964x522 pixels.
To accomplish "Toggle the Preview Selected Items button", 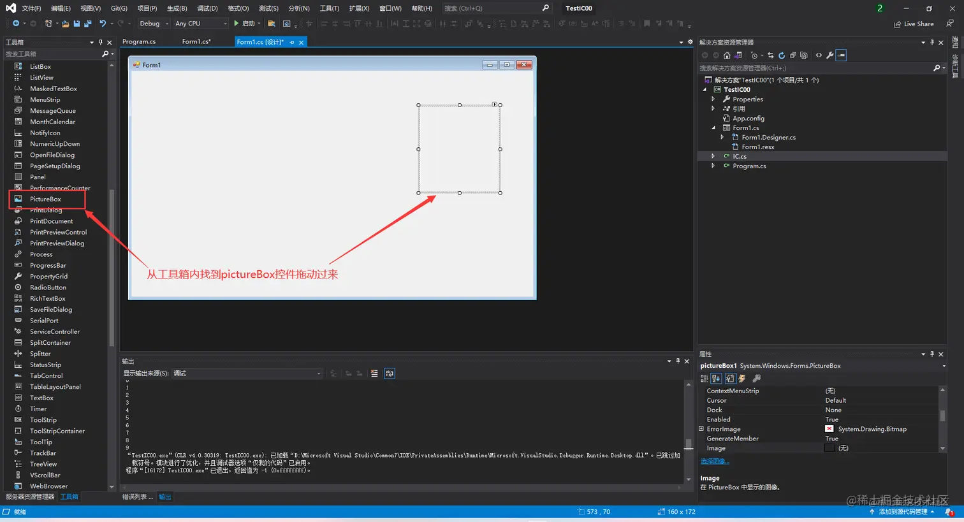I will [x=841, y=55].
